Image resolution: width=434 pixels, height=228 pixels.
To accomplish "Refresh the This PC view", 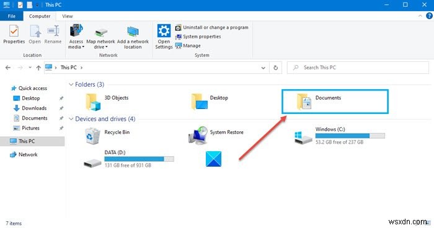I will pyautogui.click(x=276, y=68).
